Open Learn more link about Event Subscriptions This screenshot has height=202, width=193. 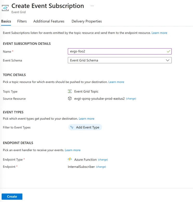[x=159, y=33]
